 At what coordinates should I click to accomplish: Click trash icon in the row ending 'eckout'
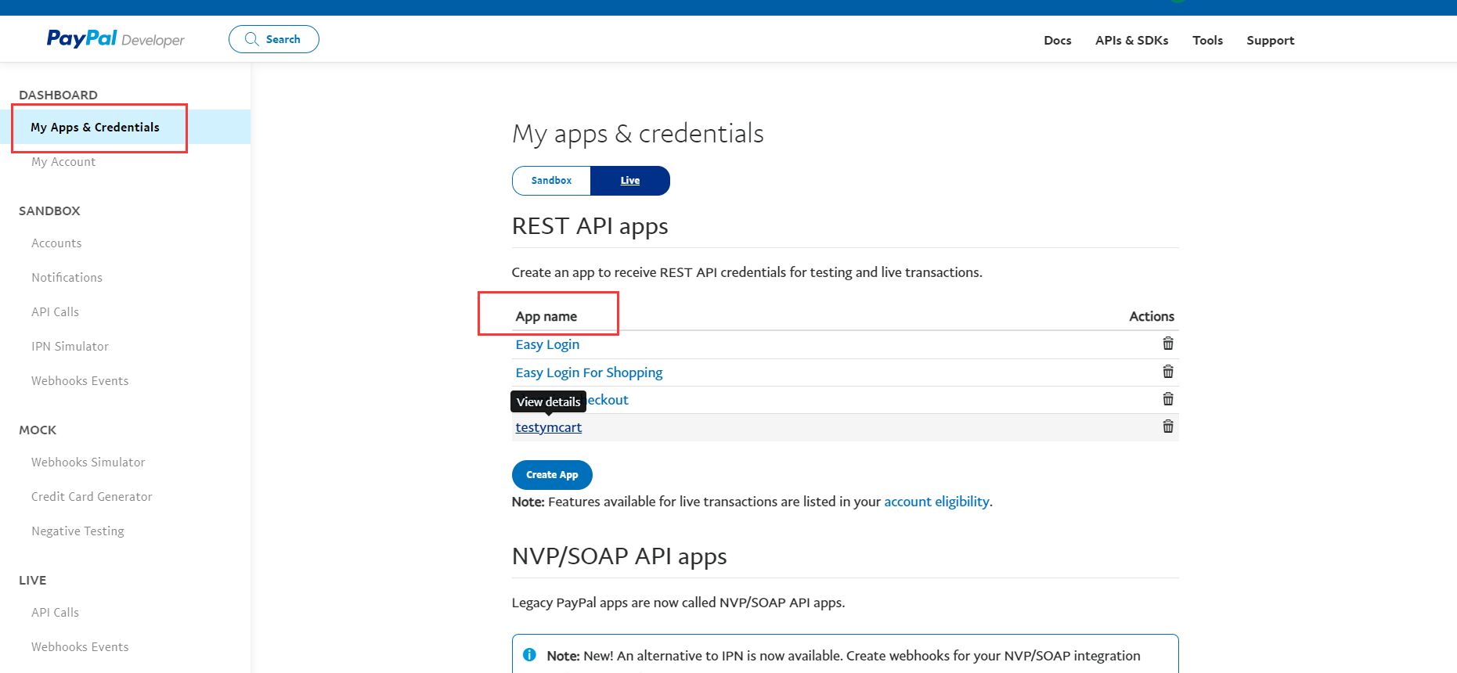click(1167, 399)
